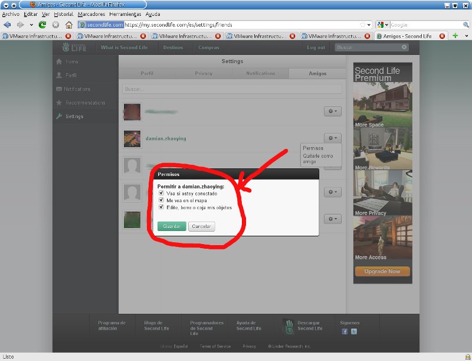Open 'What is Second Life' link
The width and height of the screenshot is (472, 361).
click(124, 47)
